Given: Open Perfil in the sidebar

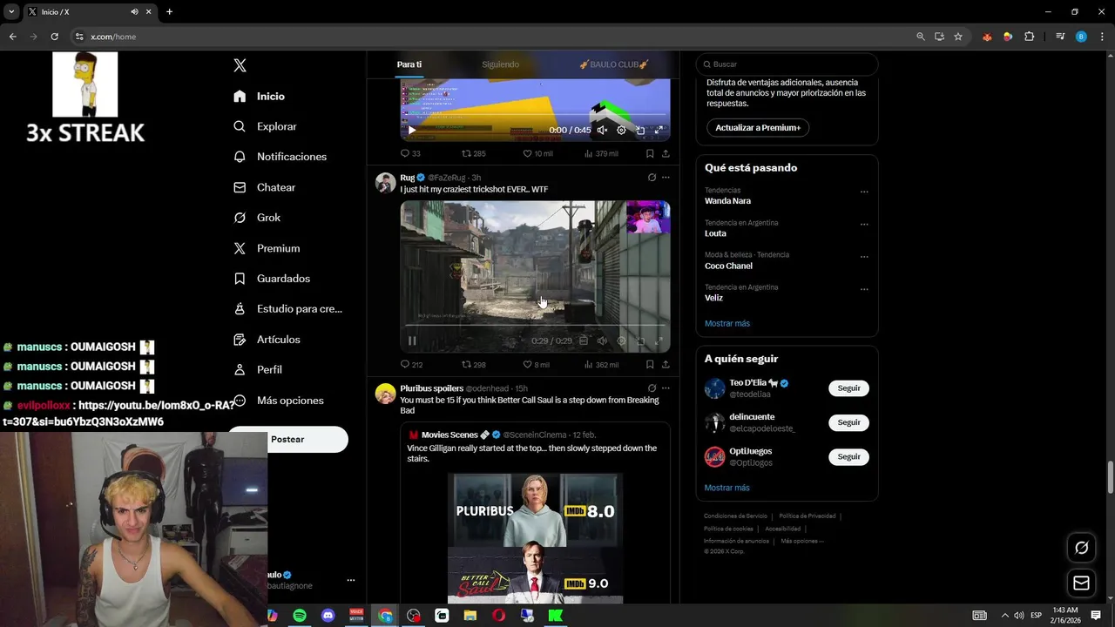Looking at the screenshot, I should 258,369.
